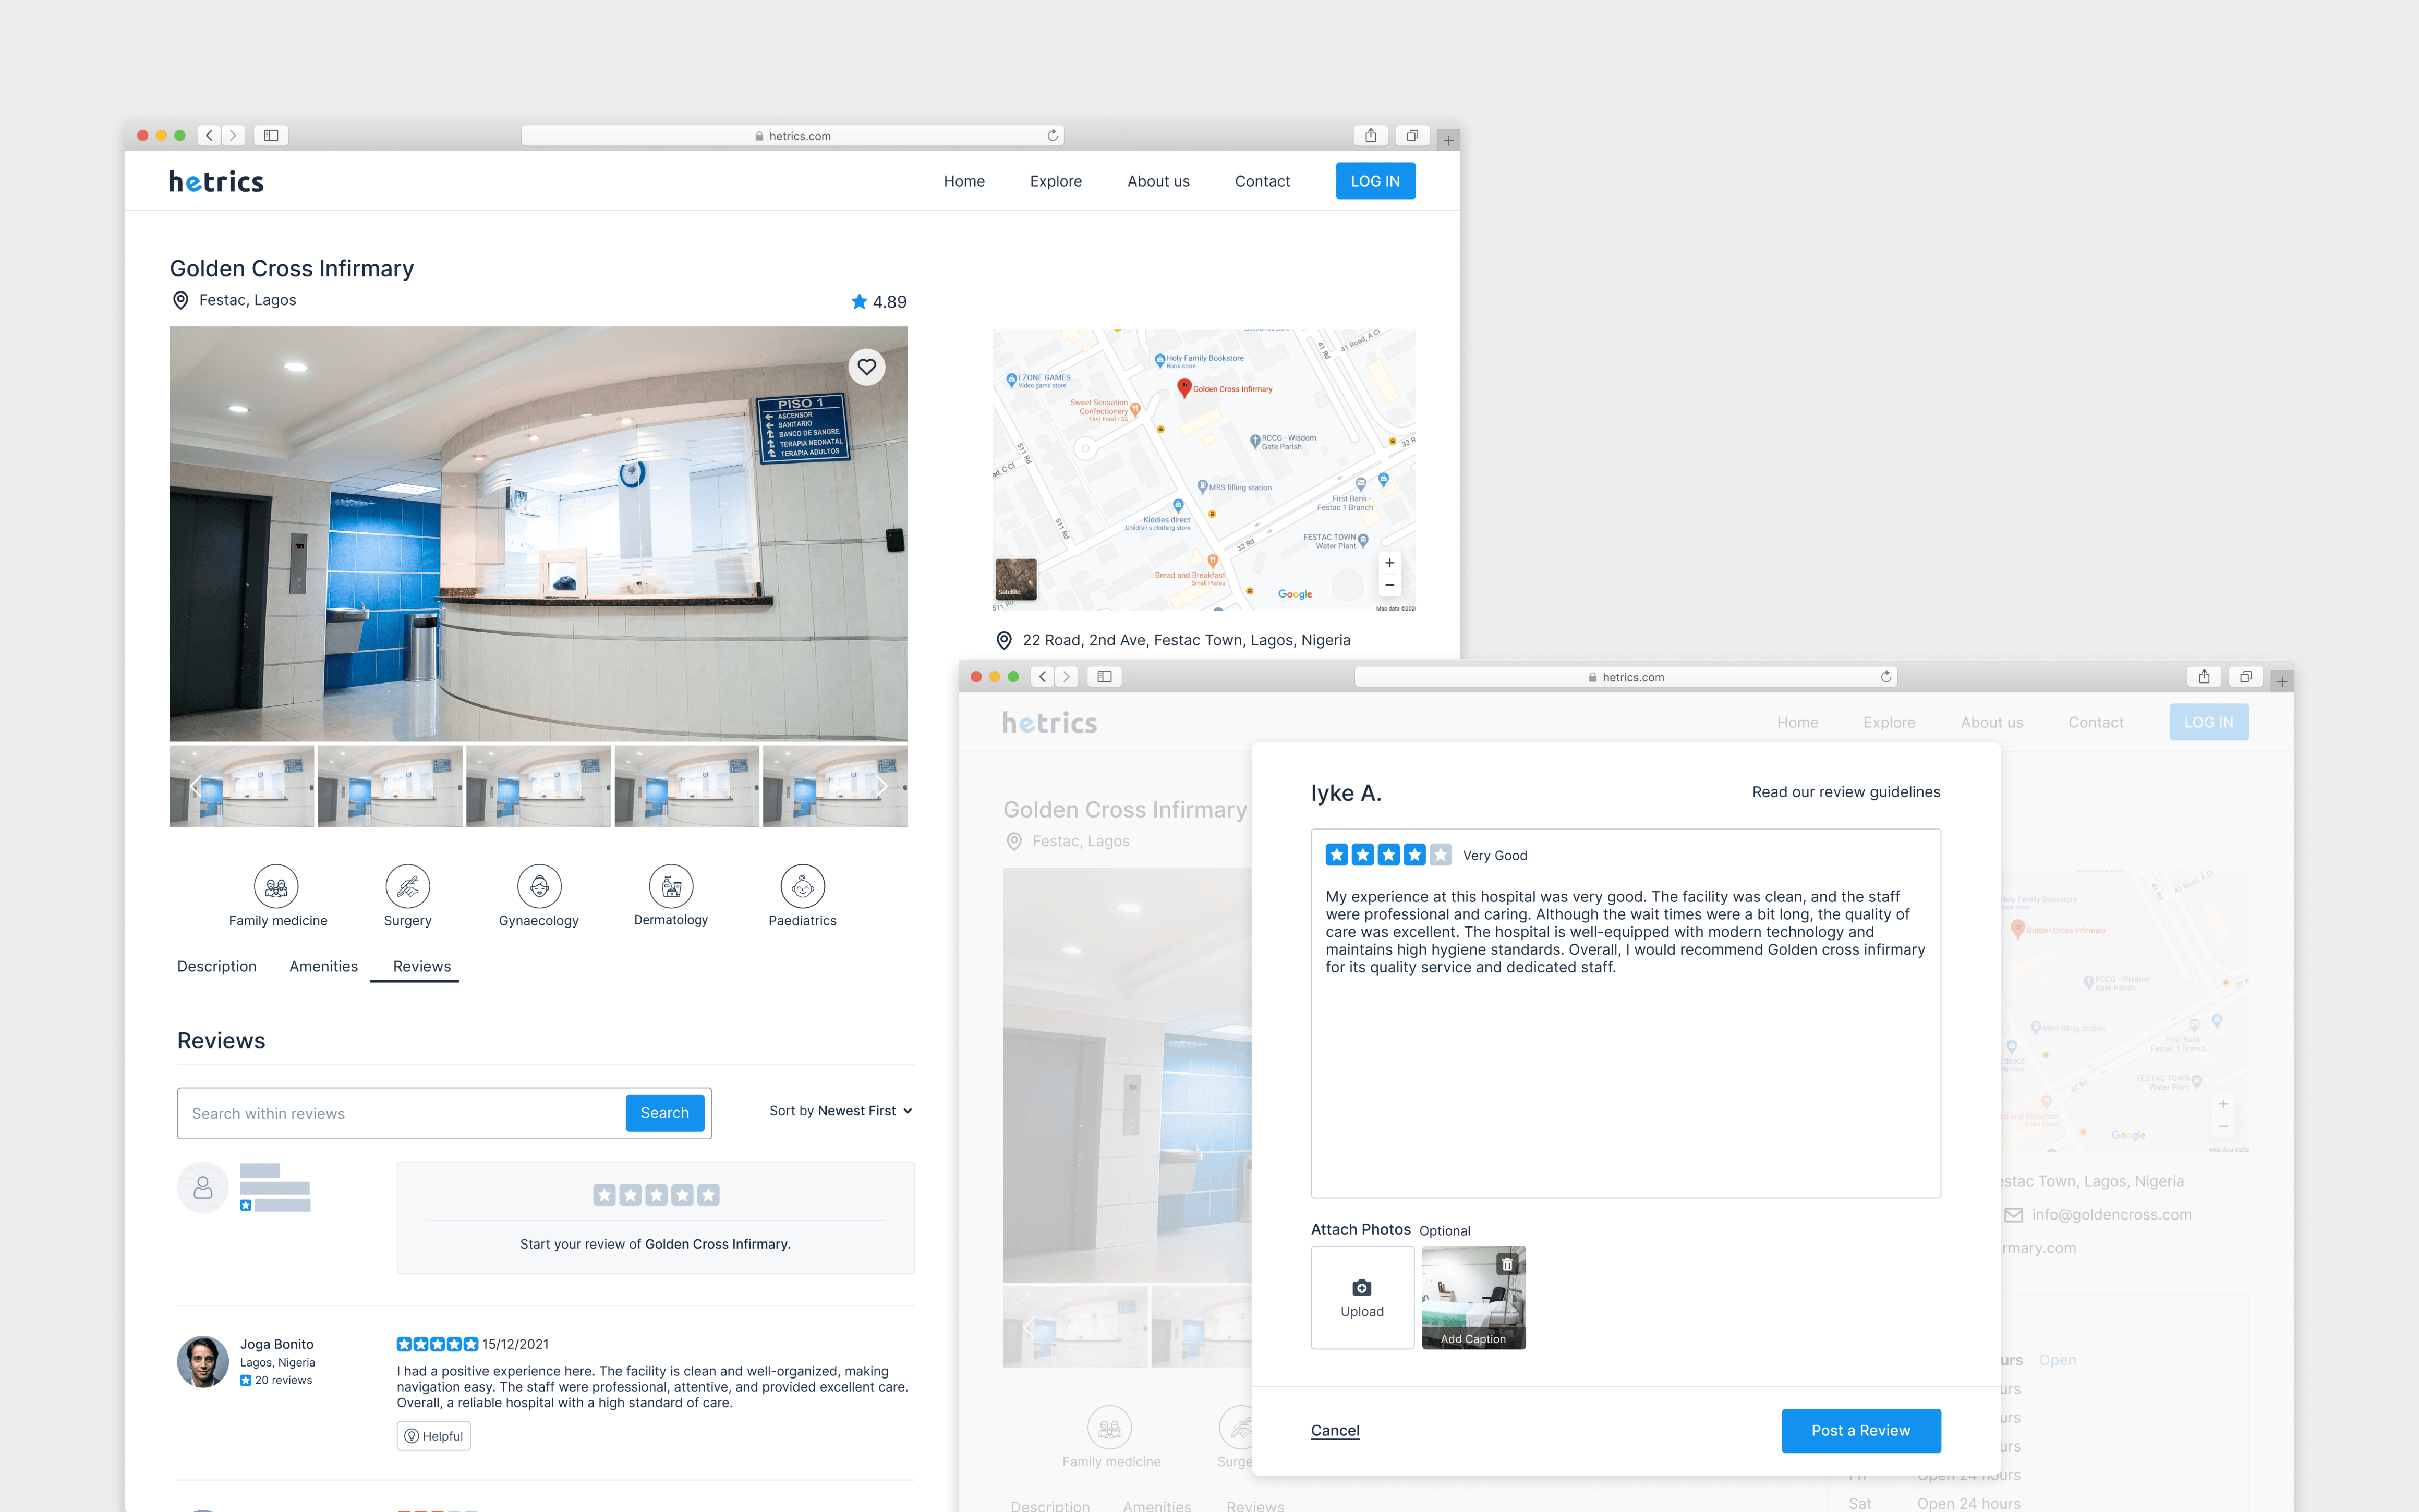Click Start your review of Golden Cross Infirmary
The height and width of the screenshot is (1512, 2419).
655,1244
